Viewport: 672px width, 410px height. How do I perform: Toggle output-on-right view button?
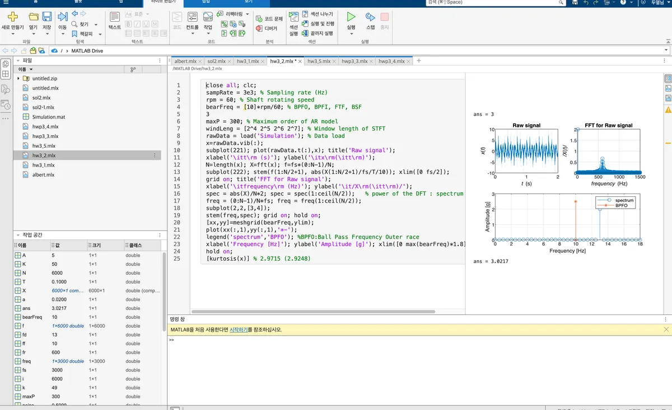point(668,79)
